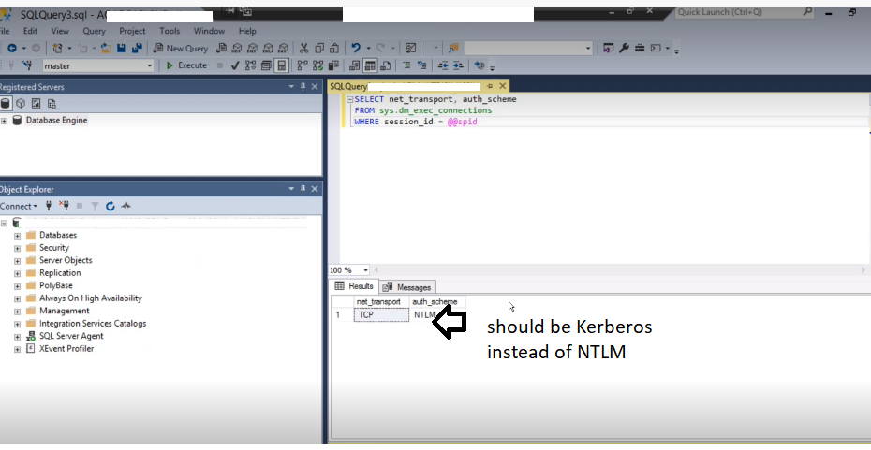Screen dimensions: 871x450
Task: Click the Open File folder icon
Action: [106, 49]
